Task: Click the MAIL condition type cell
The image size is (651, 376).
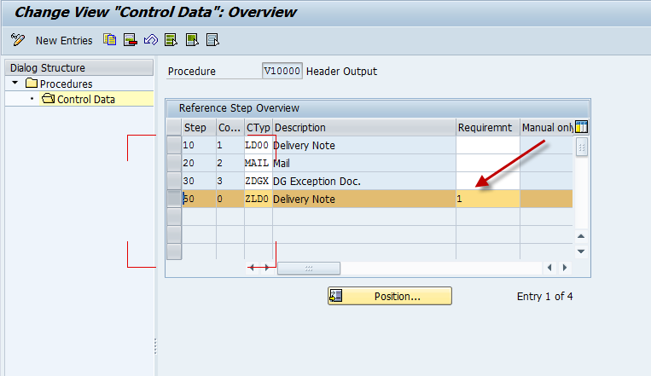Action: [259, 163]
